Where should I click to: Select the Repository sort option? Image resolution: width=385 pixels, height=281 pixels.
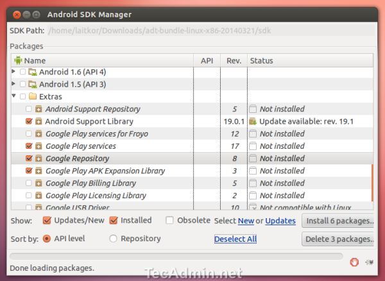(x=114, y=239)
